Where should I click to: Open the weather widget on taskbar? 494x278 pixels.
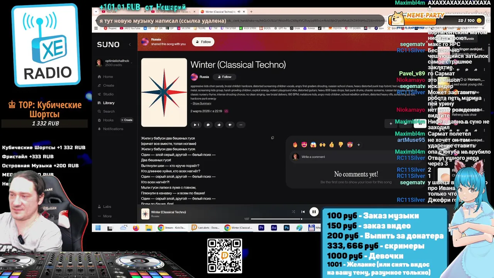click(x=123, y=228)
